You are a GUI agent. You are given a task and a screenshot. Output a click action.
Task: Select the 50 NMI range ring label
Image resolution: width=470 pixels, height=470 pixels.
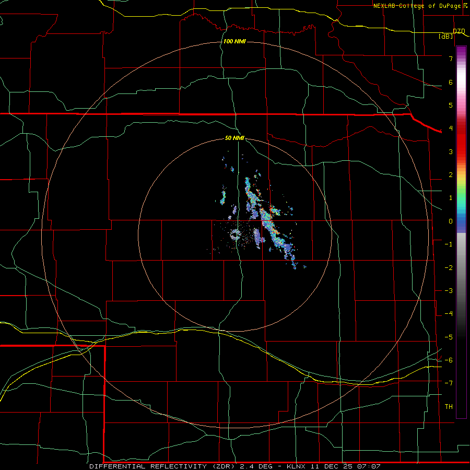(x=234, y=138)
